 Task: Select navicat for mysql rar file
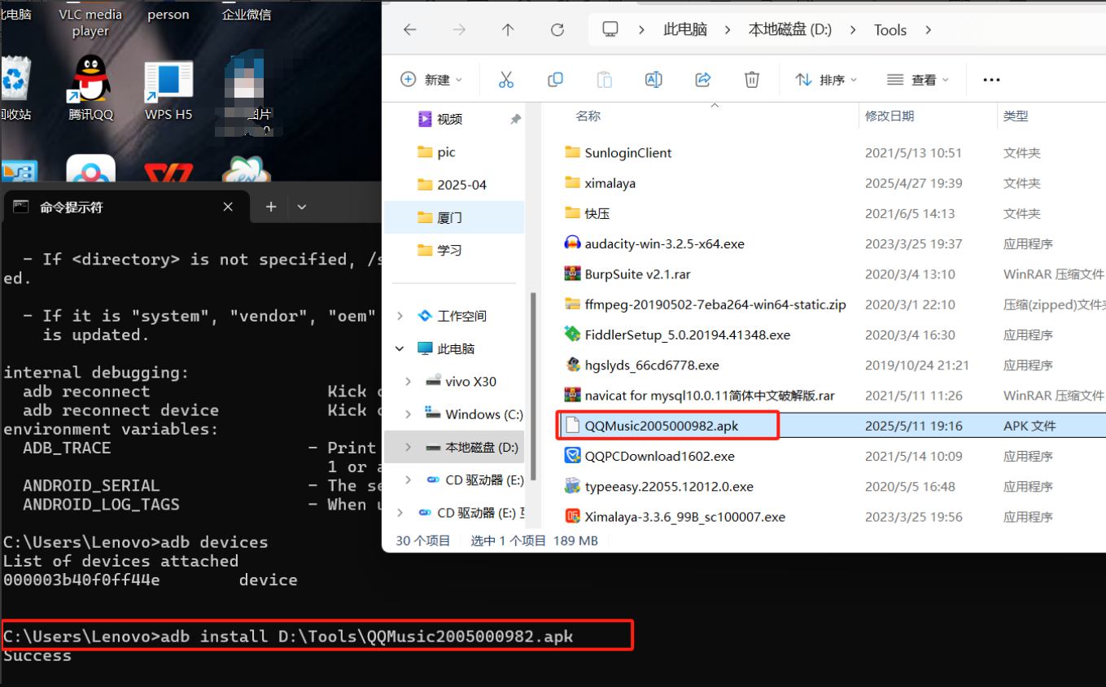pyautogui.click(x=709, y=396)
